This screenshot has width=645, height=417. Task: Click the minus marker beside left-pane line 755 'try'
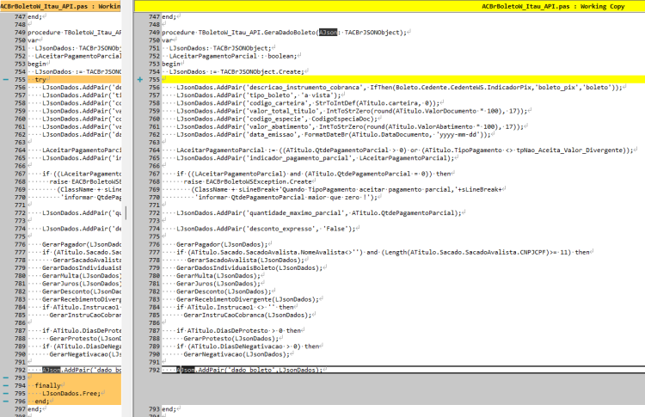(x=6, y=79)
